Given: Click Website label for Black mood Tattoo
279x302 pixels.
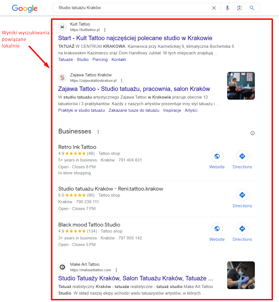Looking at the screenshot, I should click(217, 239).
